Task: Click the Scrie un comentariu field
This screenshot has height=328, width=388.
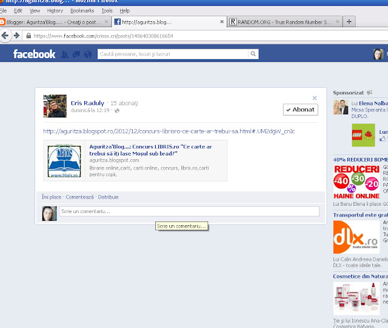Action: click(x=189, y=211)
